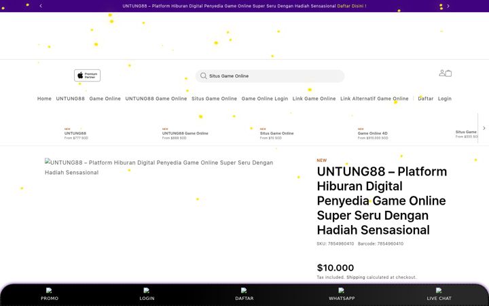Click the Barcode: 7854980410 text

[380, 243]
